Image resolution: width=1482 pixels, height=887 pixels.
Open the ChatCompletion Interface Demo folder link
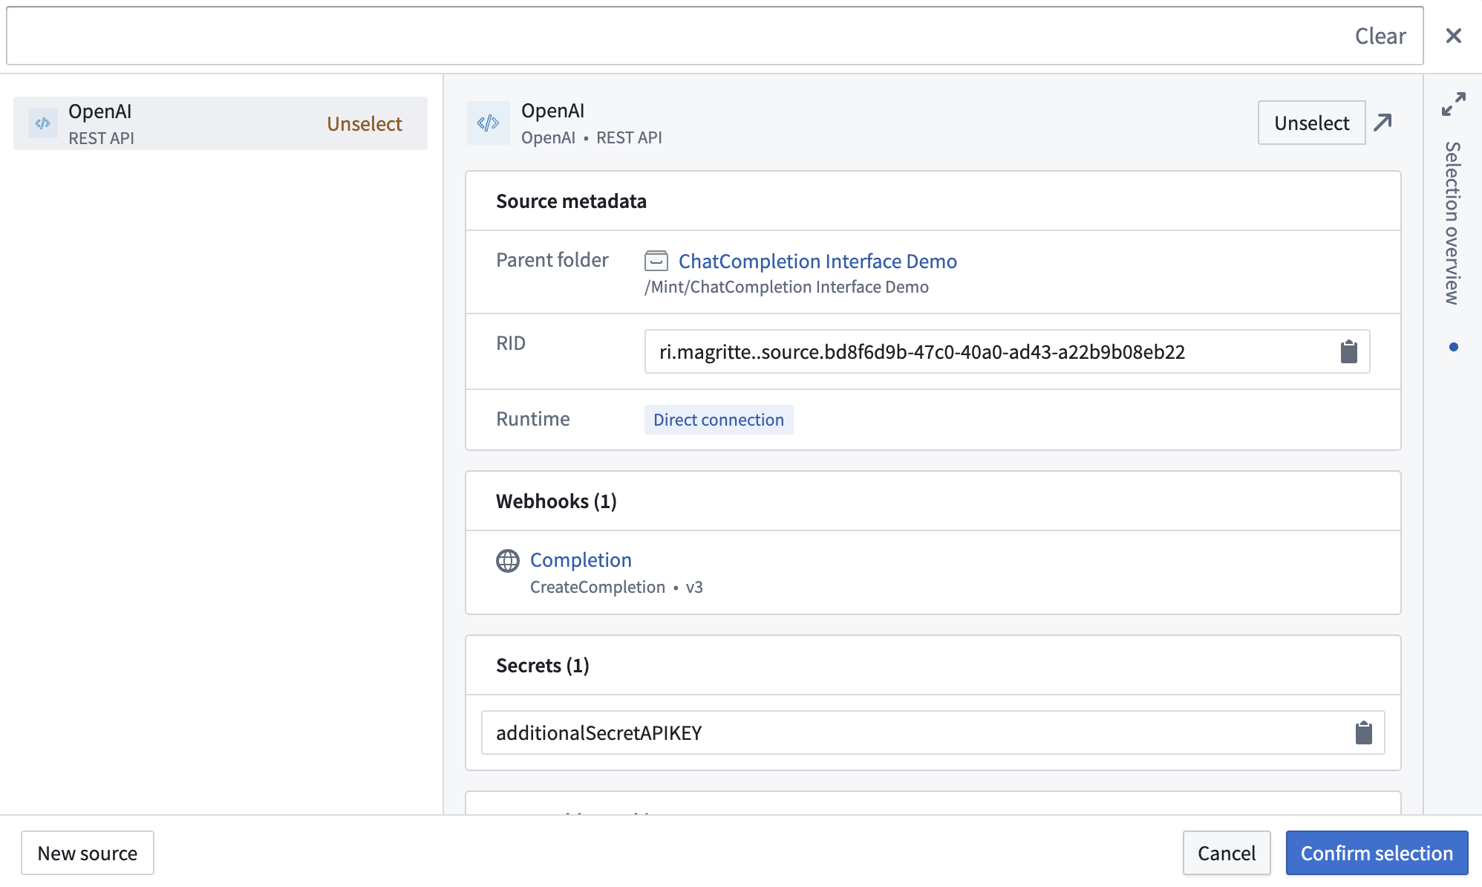(817, 261)
